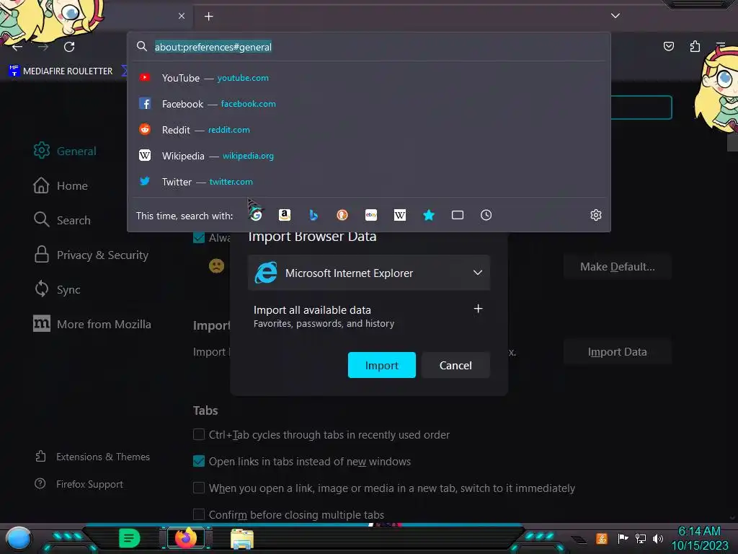This screenshot has width=738, height=554.
Task: Close the current browser tab
Action: click(x=182, y=16)
